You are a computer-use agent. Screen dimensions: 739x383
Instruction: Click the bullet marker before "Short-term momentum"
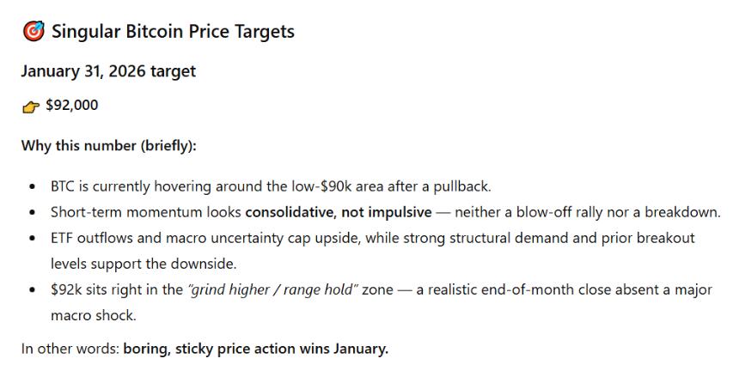[32, 212]
